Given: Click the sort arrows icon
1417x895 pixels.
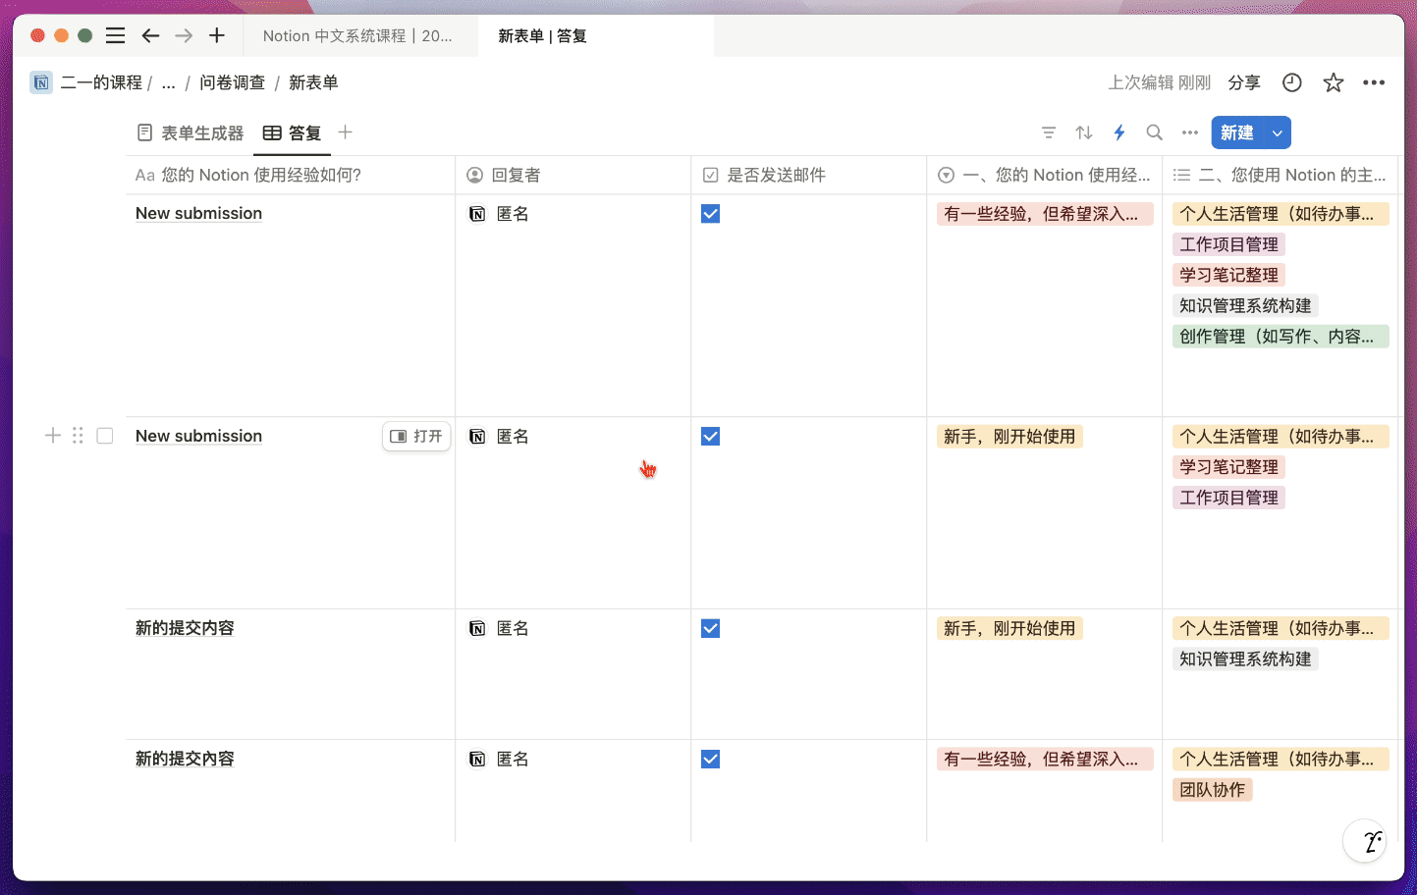Looking at the screenshot, I should [x=1084, y=132].
